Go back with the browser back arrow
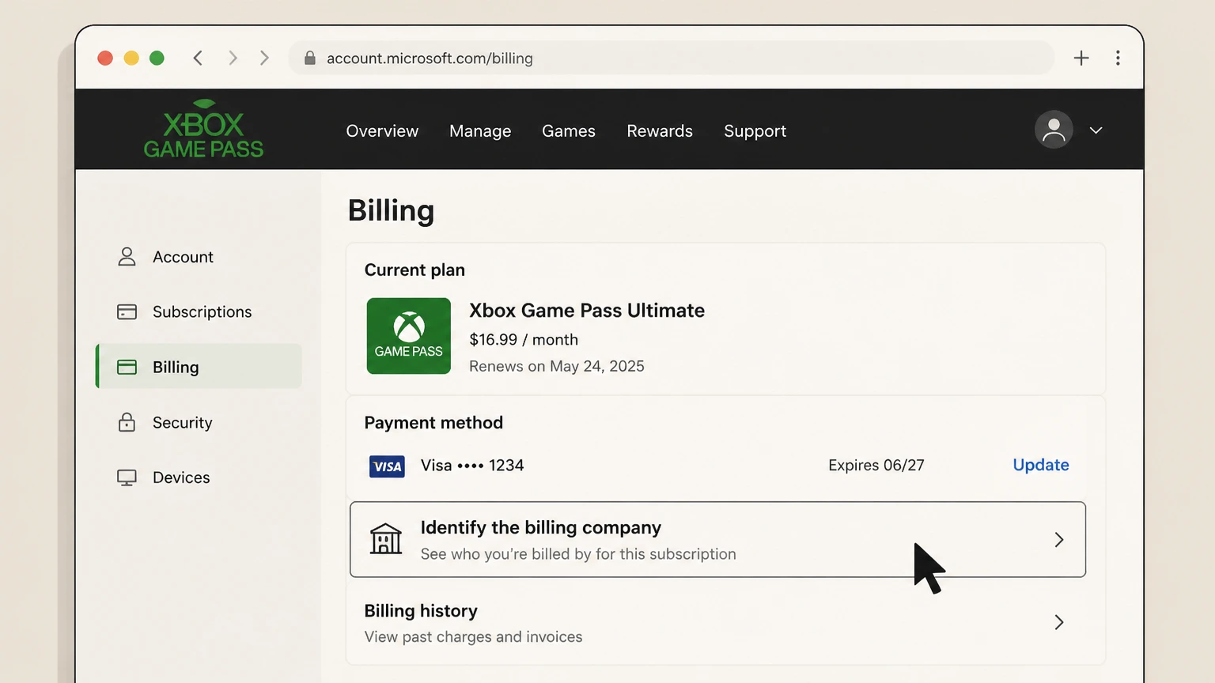This screenshot has width=1215, height=683. click(x=198, y=58)
